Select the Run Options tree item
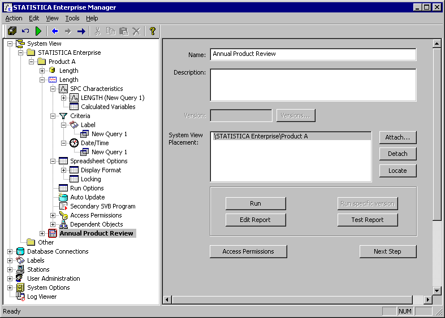Image resolution: width=445 pixels, height=318 pixels. tap(87, 188)
